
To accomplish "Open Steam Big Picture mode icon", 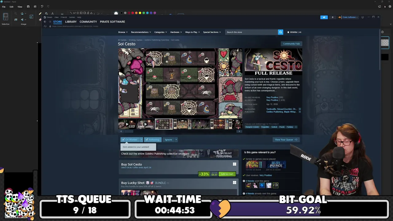I will (x=363, y=17).
